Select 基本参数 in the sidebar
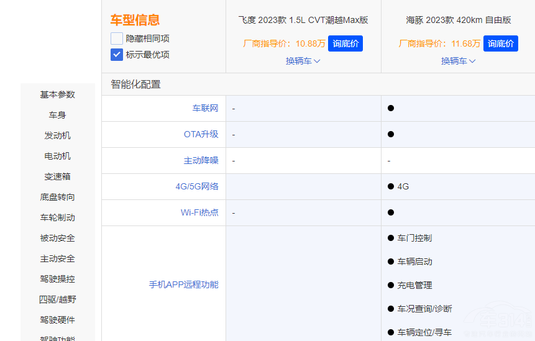Screen dimensions: 535x341 coord(58,94)
